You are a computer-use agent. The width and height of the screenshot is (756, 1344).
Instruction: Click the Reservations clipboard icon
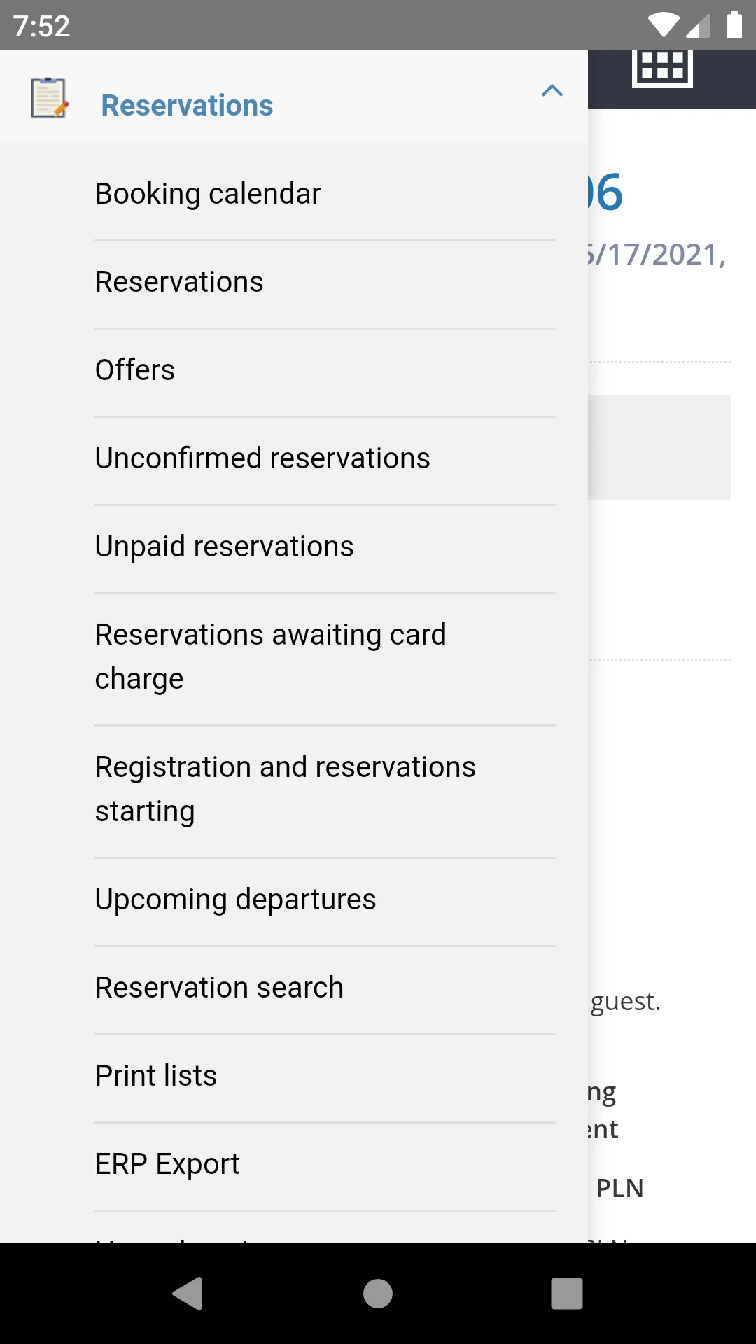pyautogui.click(x=50, y=98)
